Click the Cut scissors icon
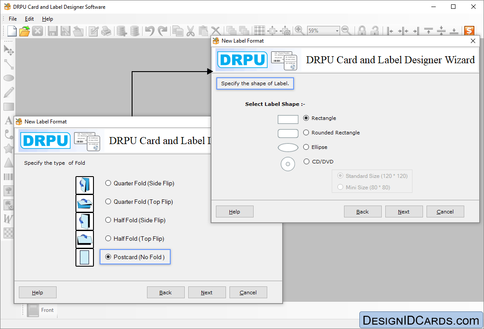This screenshot has height=329, width=484. [x=190, y=31]
